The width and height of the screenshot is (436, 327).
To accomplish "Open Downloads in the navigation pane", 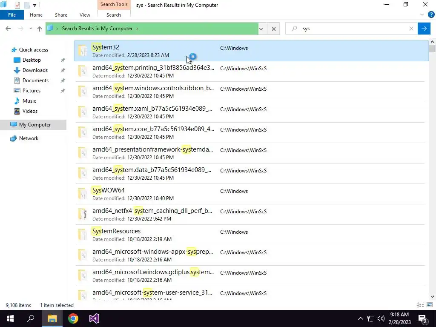I will click(x=35, y=70).
